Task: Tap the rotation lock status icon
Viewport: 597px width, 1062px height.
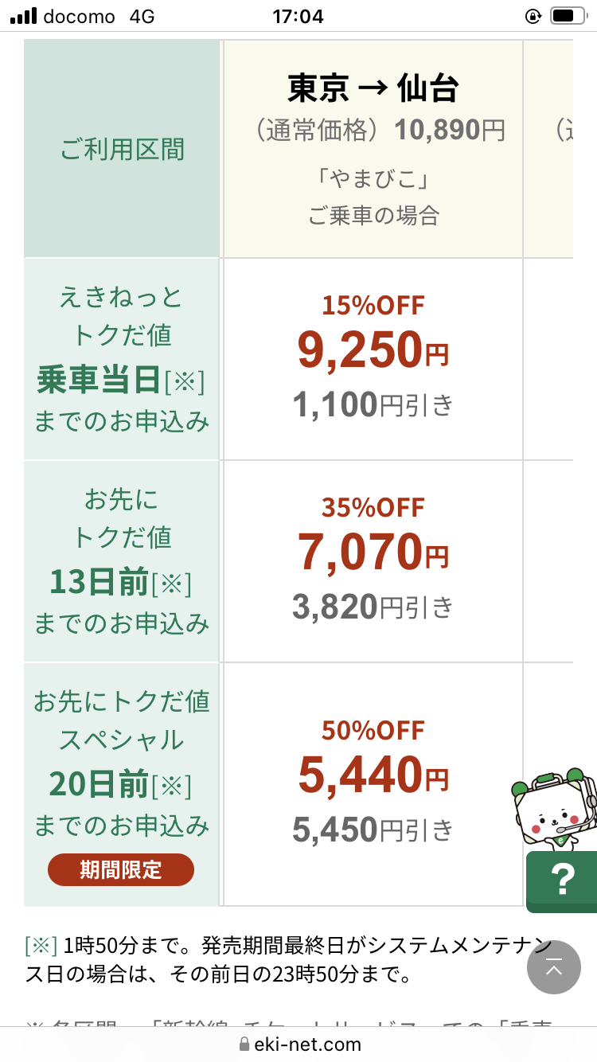Action: pyautogui.click(x=533, y=16)
